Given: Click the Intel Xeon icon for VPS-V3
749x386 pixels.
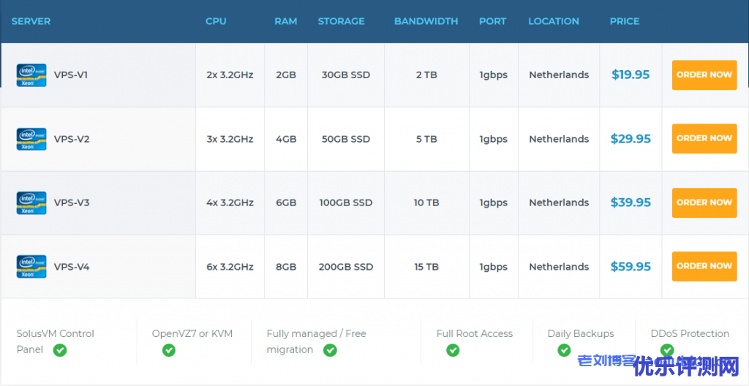Looking at the screenshot, I should 31,203.
